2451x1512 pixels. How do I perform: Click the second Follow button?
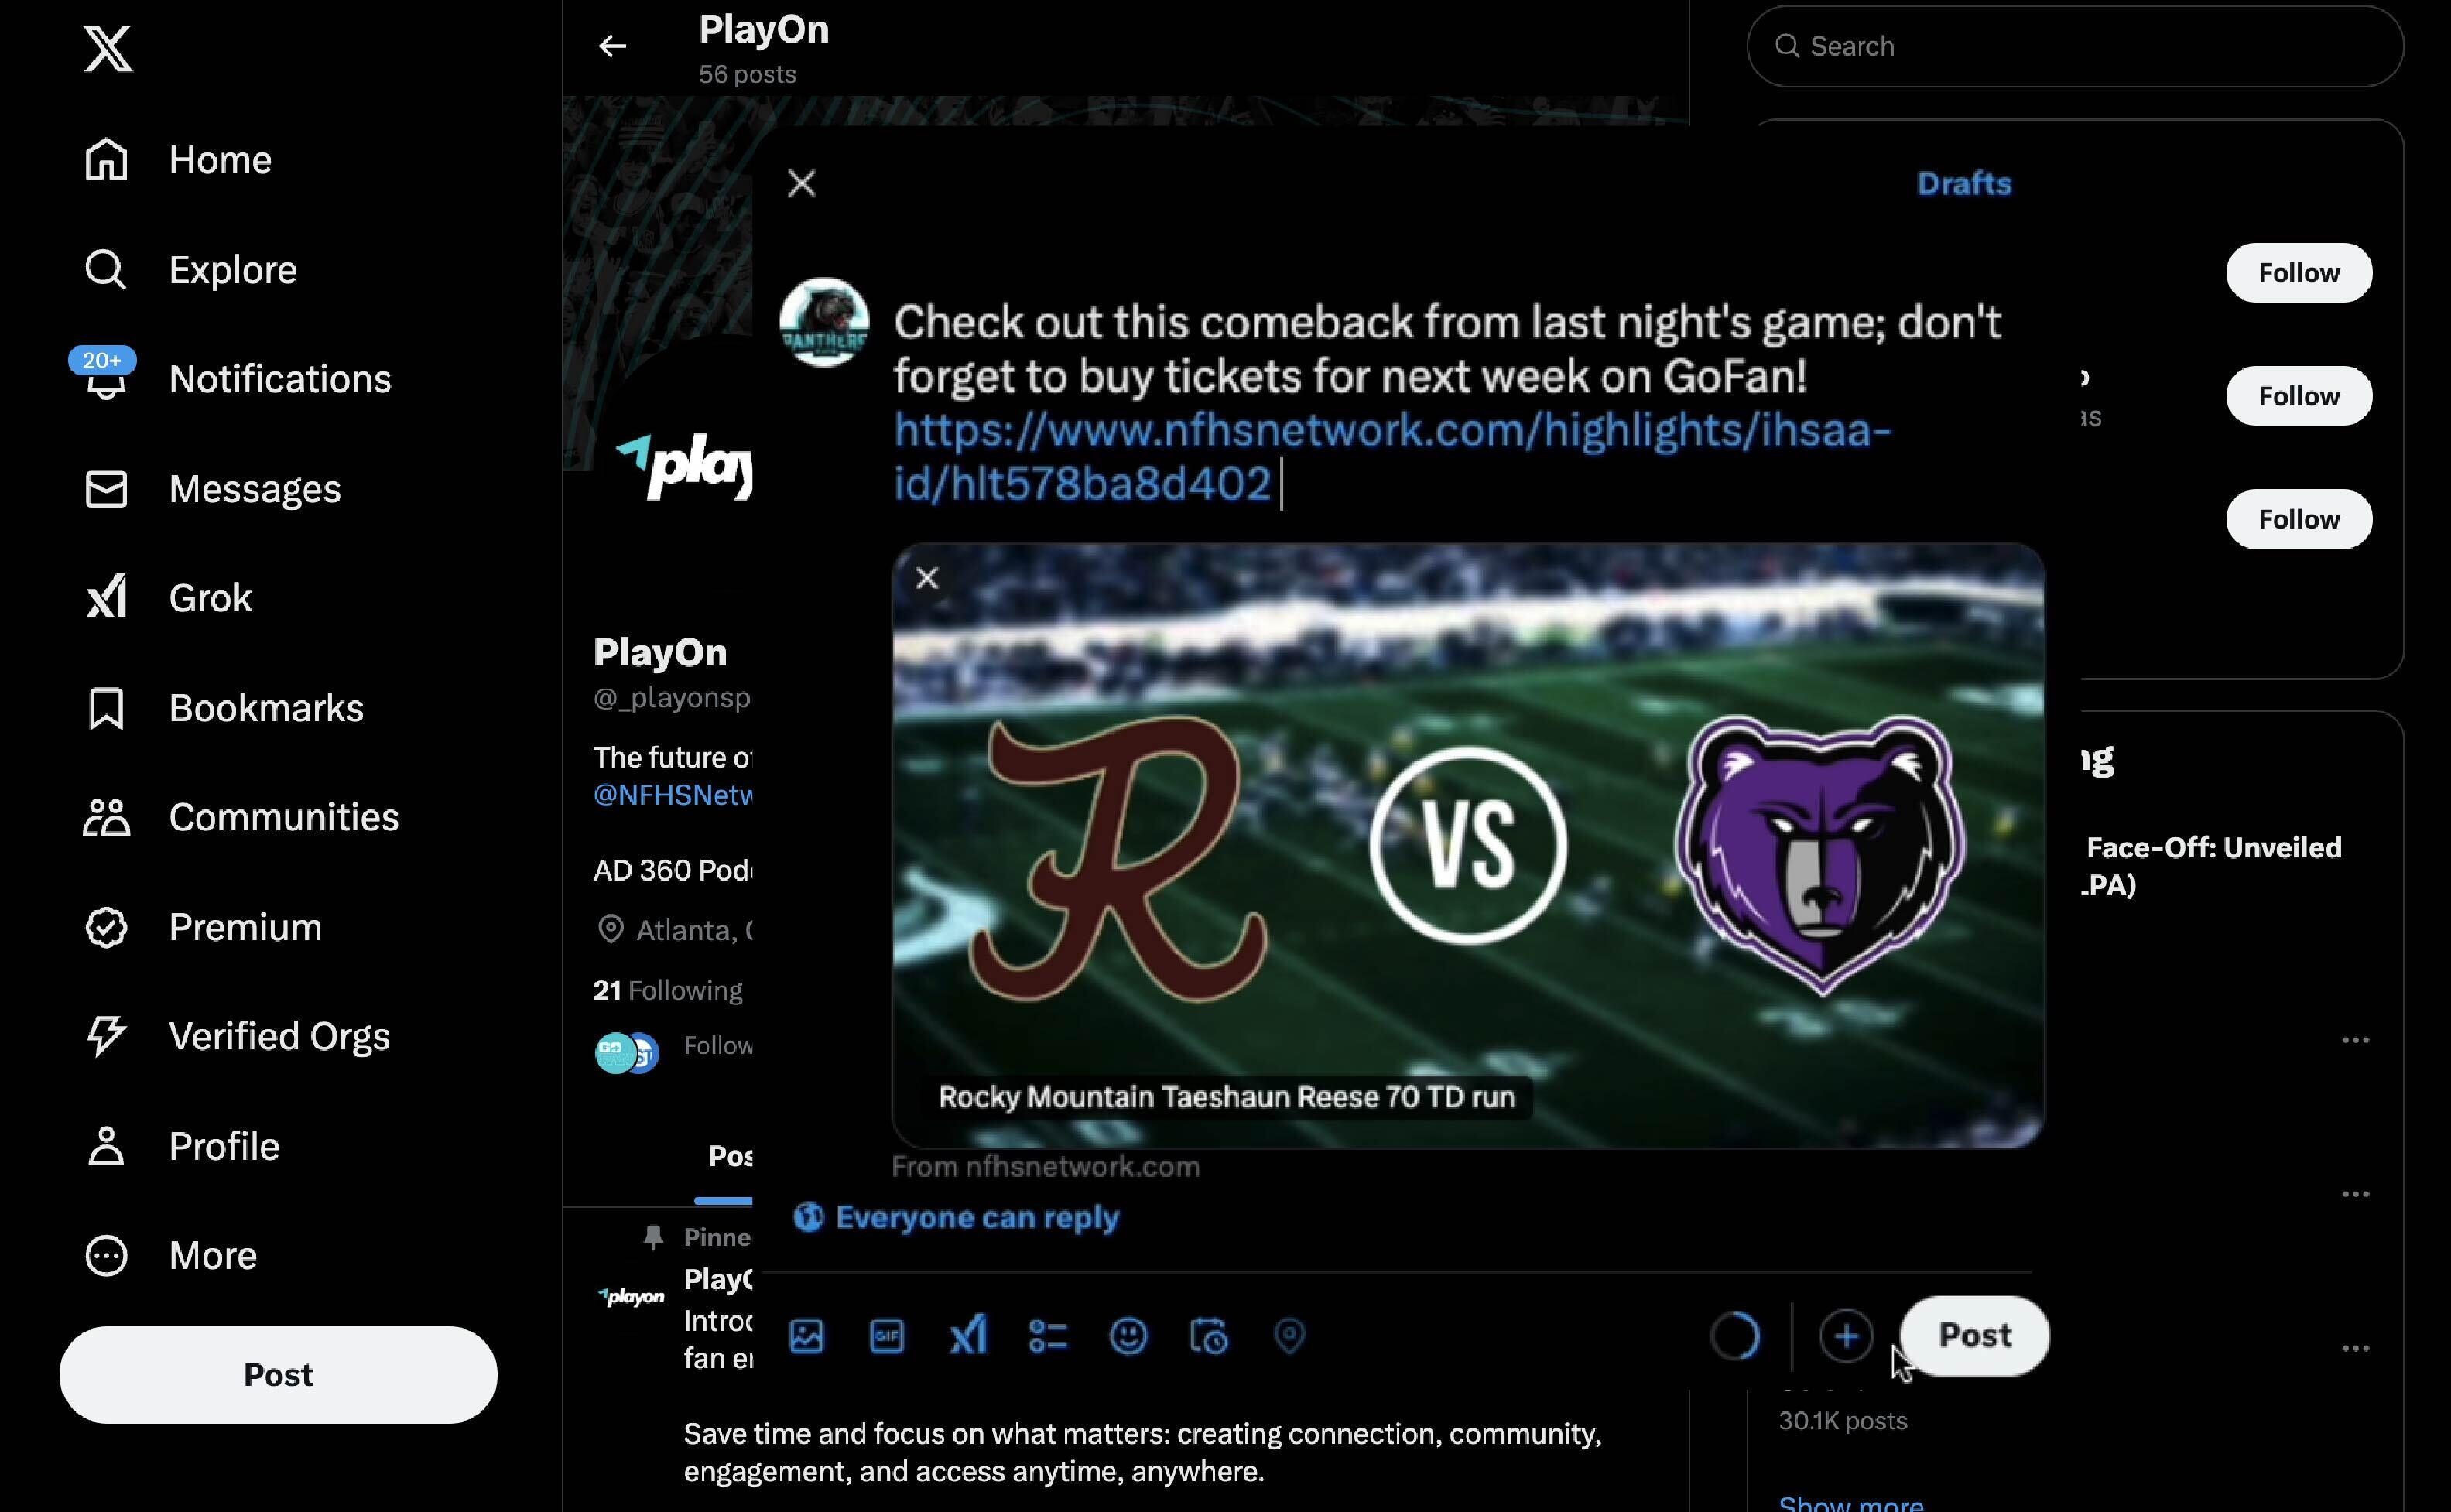point(2298,396)
